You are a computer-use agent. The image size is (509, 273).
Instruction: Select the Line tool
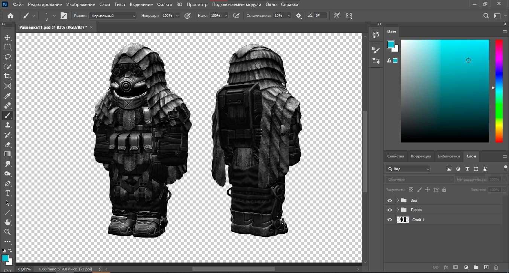(x=7, y=212)
